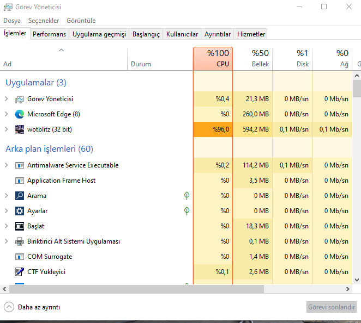Expand the wotblitz (32 bit) process
361x323 pixels.
tap(7, 129)
